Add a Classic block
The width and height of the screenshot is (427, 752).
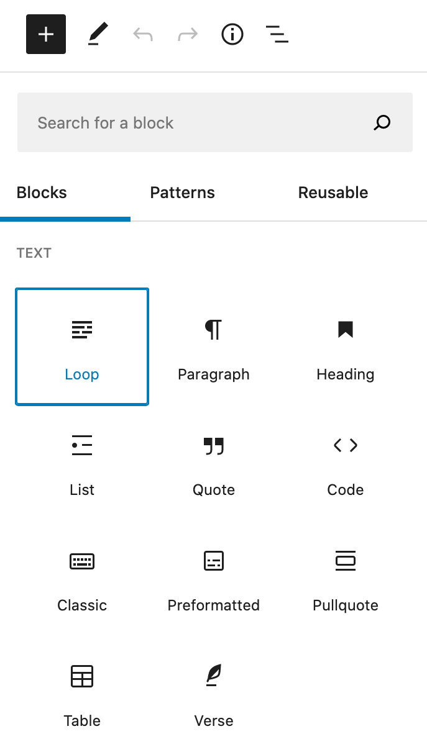[81, 578]
